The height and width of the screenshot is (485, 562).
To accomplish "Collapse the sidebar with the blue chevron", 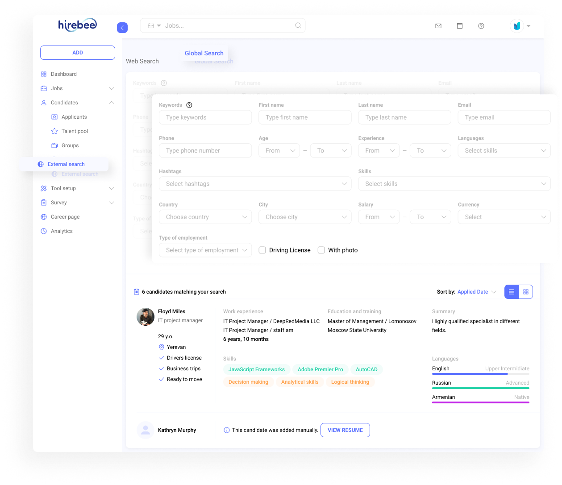I will point(122,28).
